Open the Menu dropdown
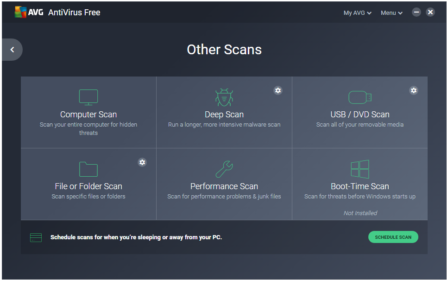The width and height of the screenshot is (448, 281). tap(391, 13)
